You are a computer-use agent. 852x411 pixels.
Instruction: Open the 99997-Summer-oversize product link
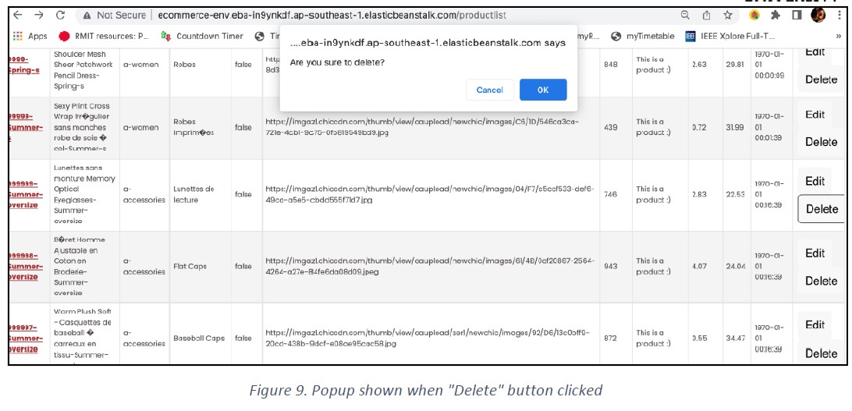[x=23, y=338]
